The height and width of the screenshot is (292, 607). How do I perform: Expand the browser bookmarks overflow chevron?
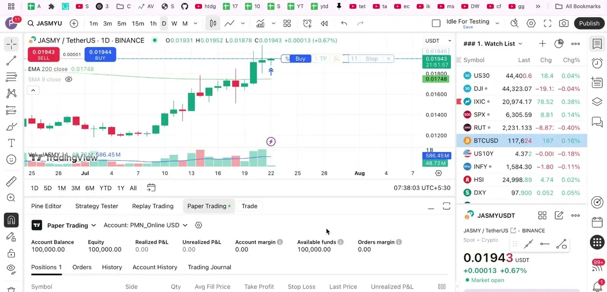pos(538,6)
